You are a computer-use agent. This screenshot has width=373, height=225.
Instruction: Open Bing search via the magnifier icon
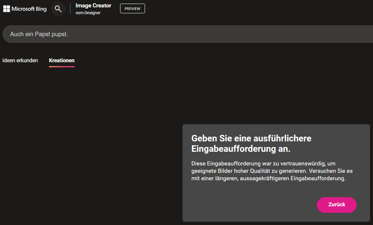click(x=58, y=9)
